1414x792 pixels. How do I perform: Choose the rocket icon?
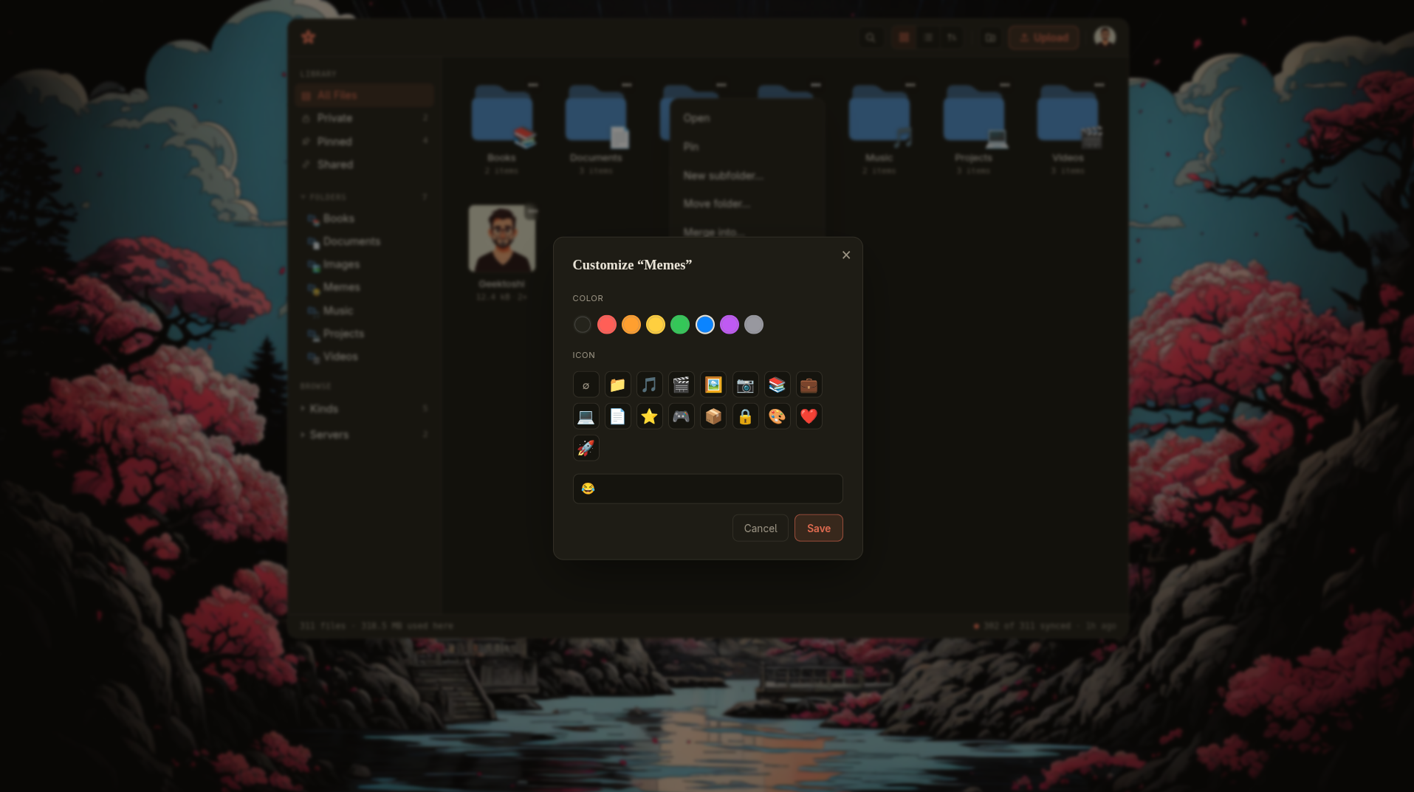pyautogui.click(x=586, y=448)
